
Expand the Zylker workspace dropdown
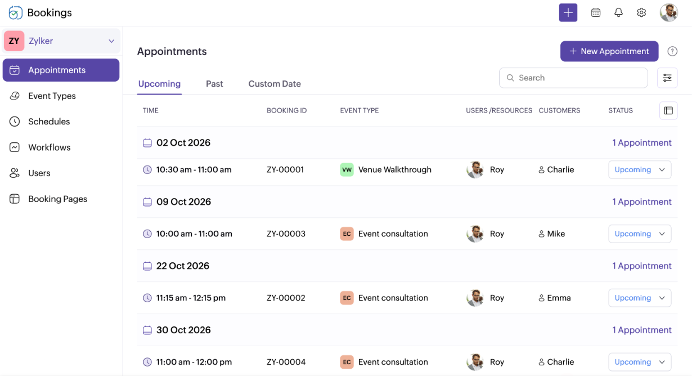tap(111, 41)
